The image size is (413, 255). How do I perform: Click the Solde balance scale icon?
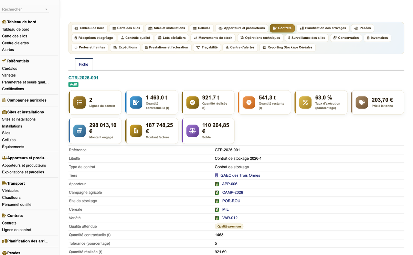click(x=192, y=131)
